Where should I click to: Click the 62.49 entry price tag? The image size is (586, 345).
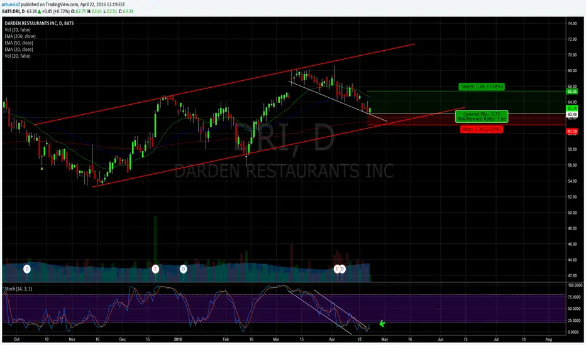[x=572, y=115]
